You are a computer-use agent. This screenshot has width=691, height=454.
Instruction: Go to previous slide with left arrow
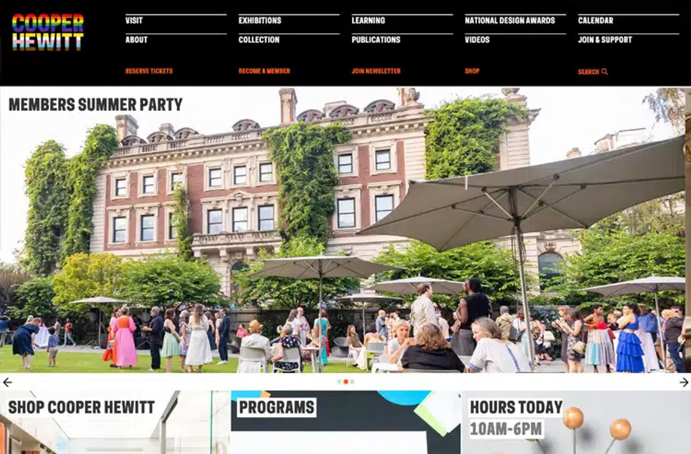click(7, 382)
